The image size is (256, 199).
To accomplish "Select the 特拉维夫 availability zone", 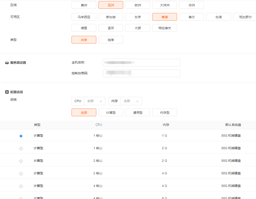I will [x=164, y=28].
